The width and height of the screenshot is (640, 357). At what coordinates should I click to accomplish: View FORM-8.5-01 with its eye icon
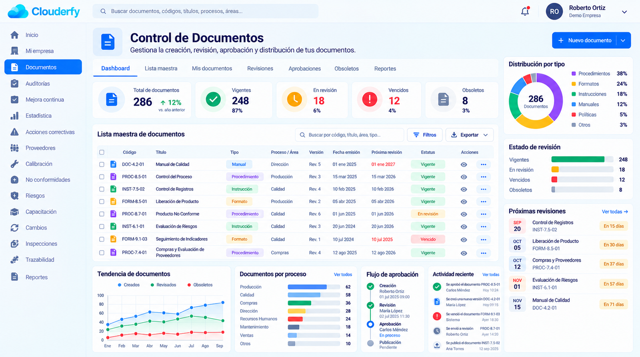coord(464,201)
